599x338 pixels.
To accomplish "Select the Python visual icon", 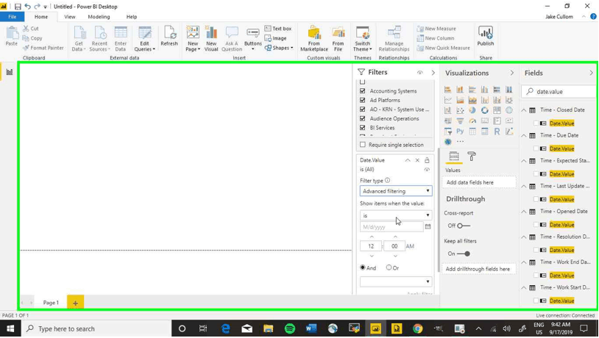I will [x=460, y=132].
